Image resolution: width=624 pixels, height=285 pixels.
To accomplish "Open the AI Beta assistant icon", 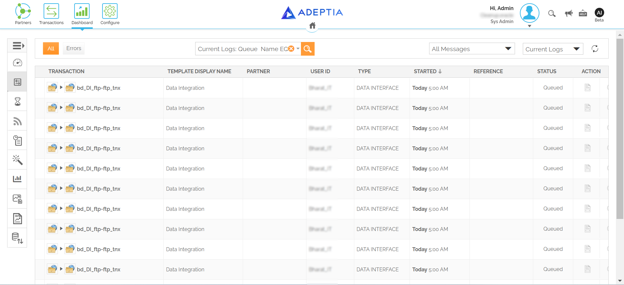I will pyautogui.click(x=599, y=13).
